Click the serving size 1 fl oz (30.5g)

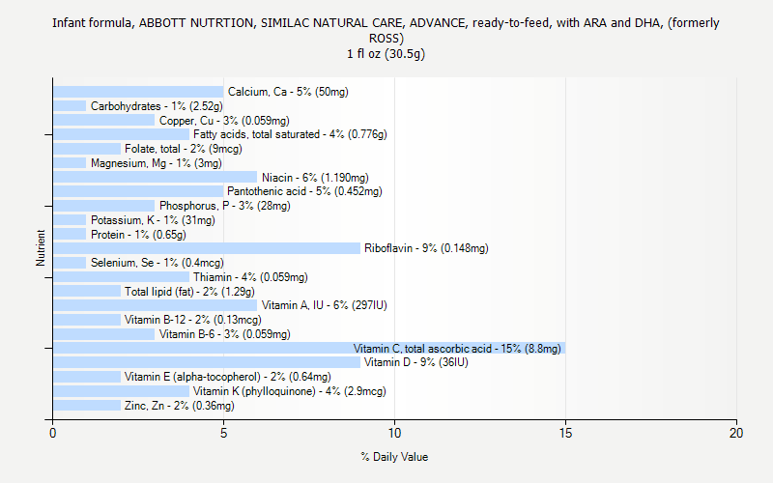tap(386, 54)
